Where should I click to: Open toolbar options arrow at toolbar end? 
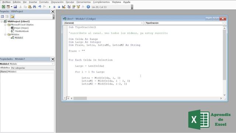[132, 7]
